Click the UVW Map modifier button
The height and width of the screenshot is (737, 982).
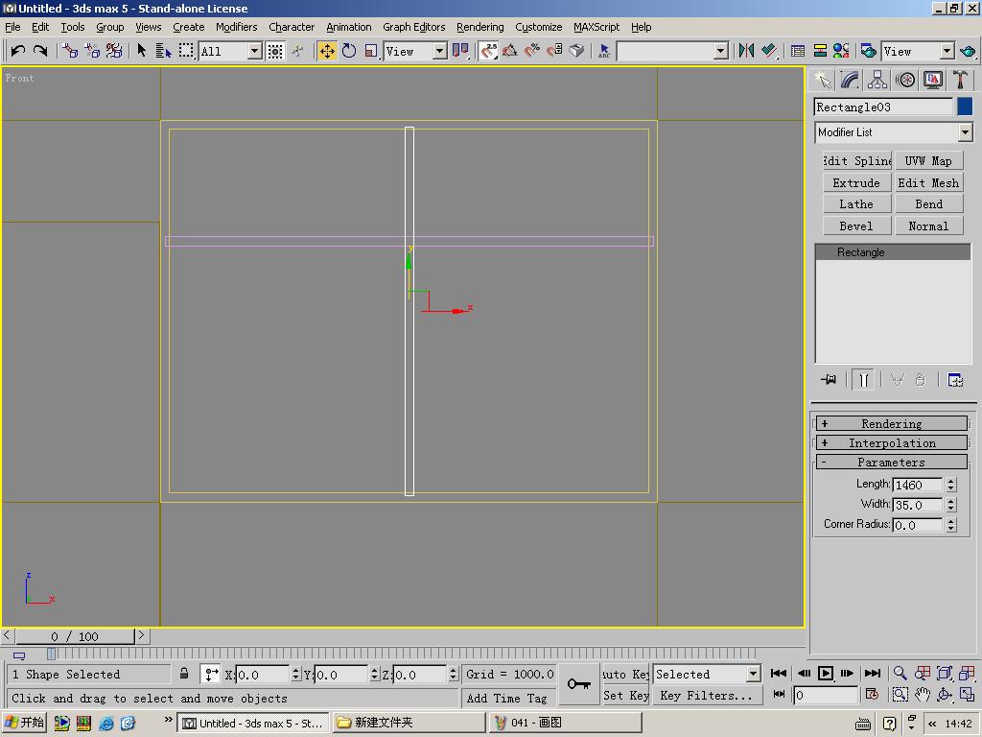click(x=928, y=161)
